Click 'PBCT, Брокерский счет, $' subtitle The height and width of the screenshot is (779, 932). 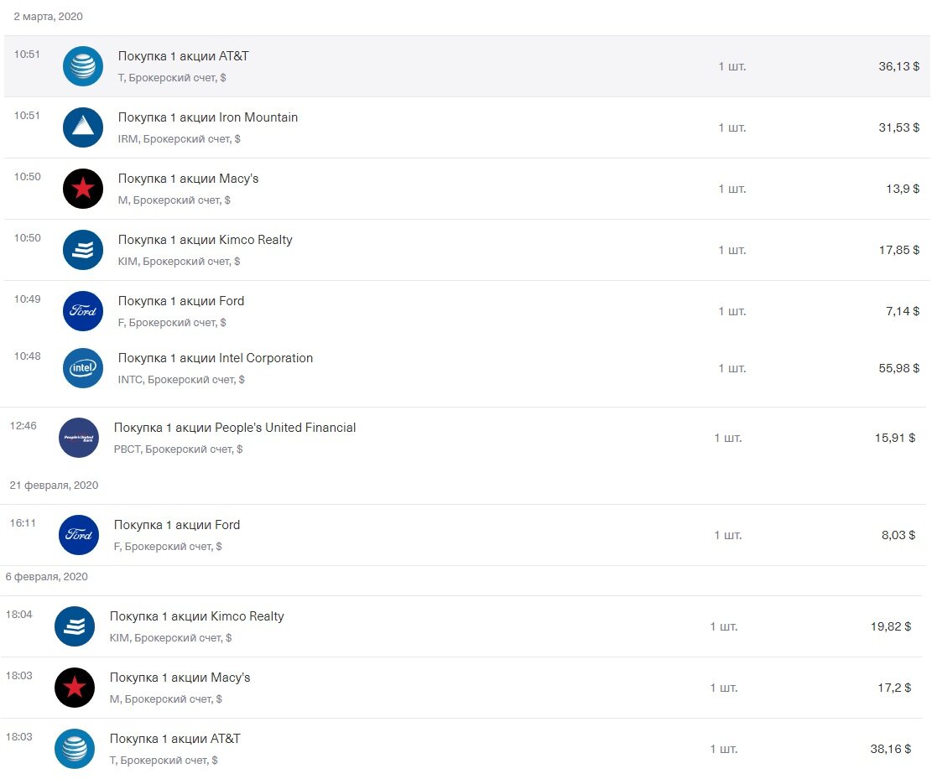[x=179, y=449]
